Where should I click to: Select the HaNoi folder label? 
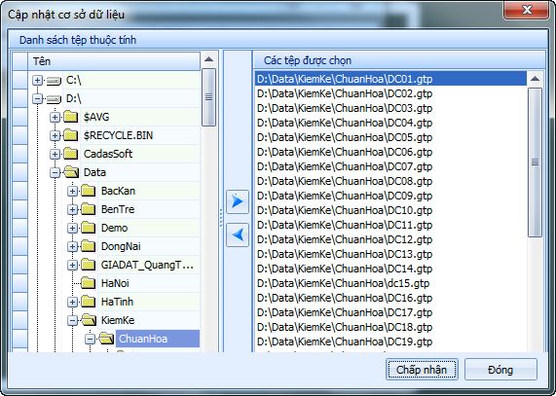coord(115,283)
